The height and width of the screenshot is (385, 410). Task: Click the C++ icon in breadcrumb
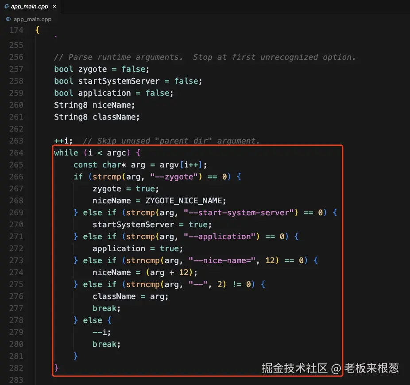click(8, 19)
